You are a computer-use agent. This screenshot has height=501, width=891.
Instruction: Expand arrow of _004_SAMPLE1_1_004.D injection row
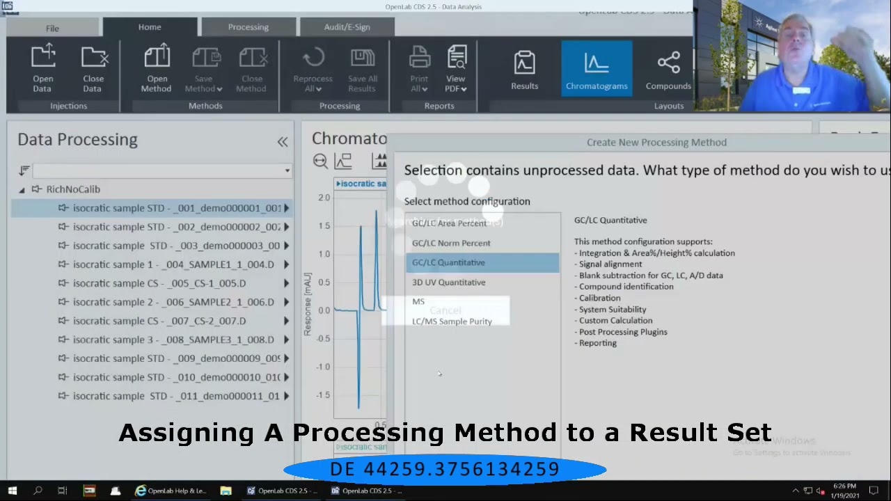[x=286, y=264]
